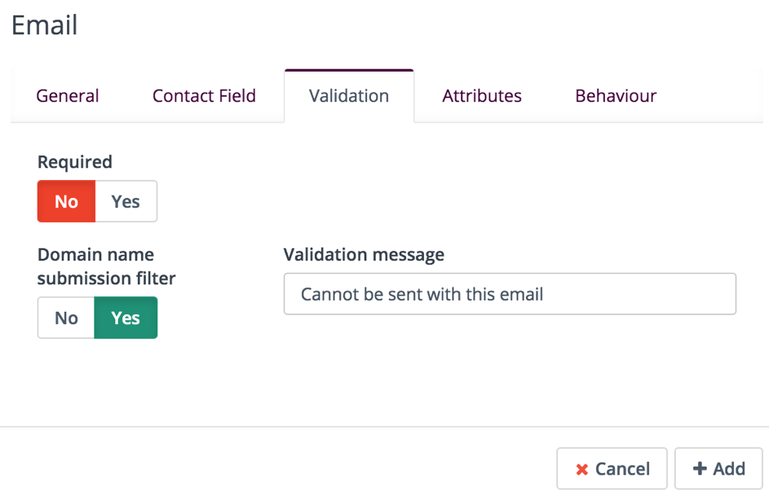Click the Validation message label
769x500 pixels.
pos(364,255)
